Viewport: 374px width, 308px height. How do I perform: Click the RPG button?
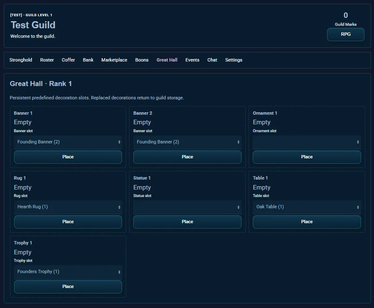pyautogui.click(x=346, y=34)
